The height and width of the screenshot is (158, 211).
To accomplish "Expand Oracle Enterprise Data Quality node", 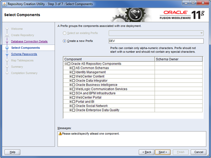I will (70, 110).
